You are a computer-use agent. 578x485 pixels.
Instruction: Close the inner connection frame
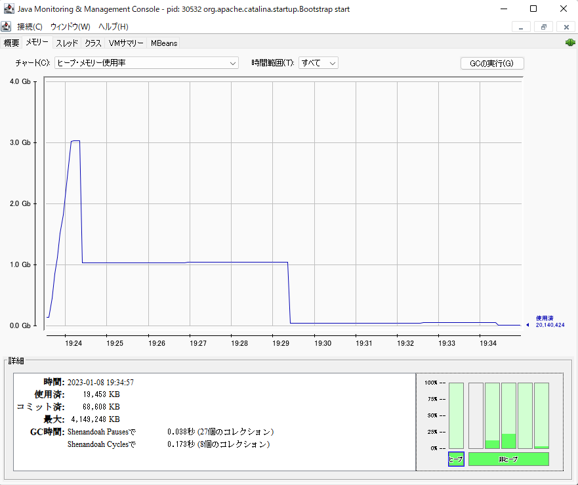566,27
